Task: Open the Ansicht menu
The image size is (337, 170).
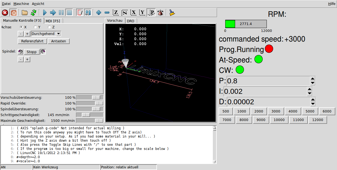Action: click(38, 4)
